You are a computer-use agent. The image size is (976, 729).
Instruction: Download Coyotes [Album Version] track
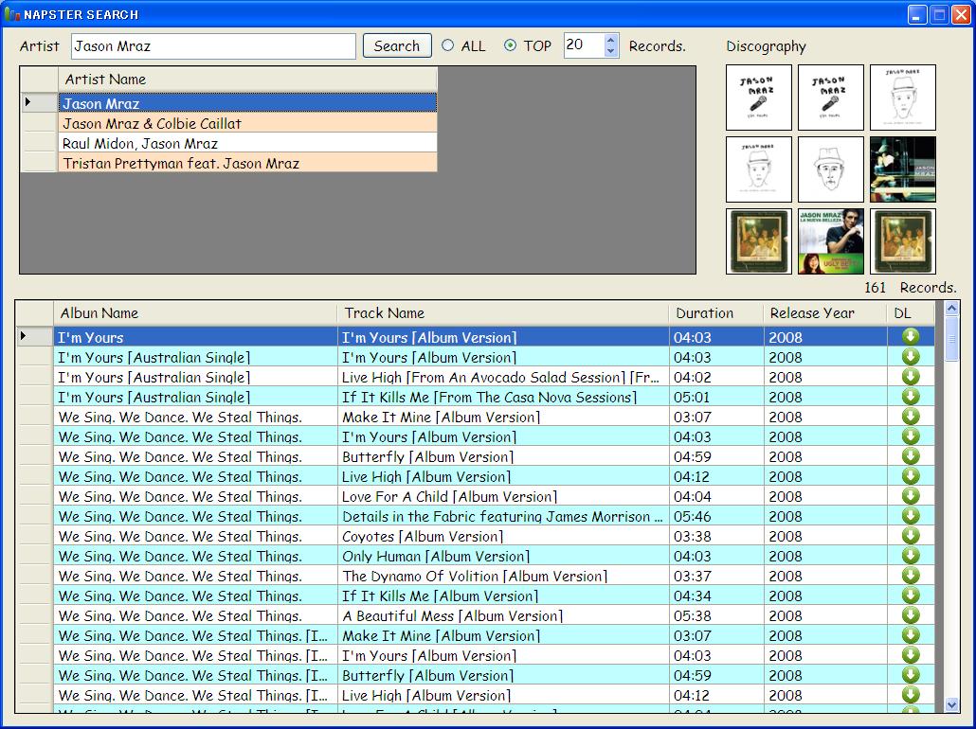pos(911,536)
